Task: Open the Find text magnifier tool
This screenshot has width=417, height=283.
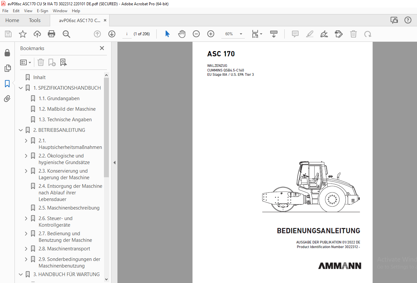Action: coord(67,34)
